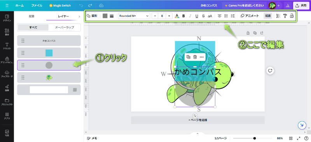Switch to the レイヤー tab

(63, 16)
